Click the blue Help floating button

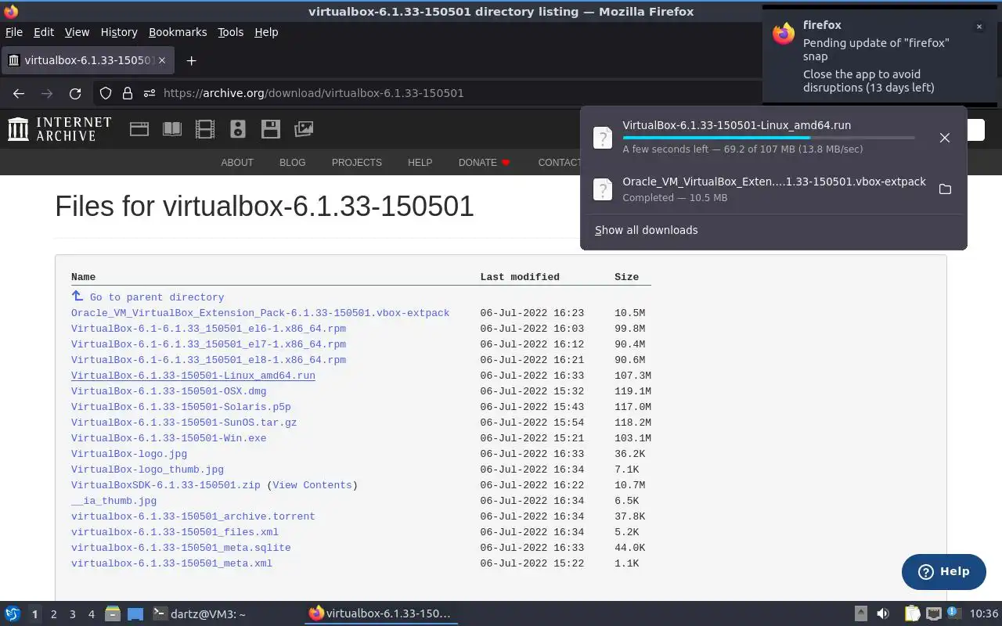[943, 571]
